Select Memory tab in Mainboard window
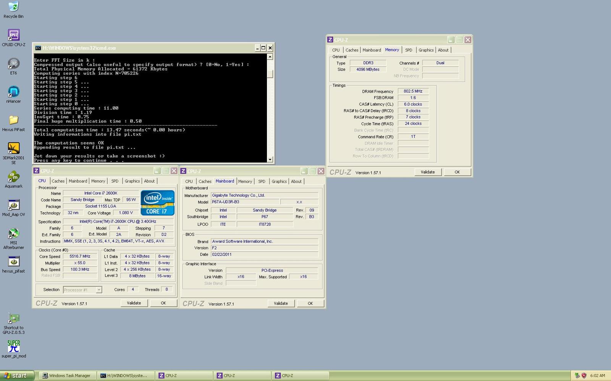Image resolution: width=611 pixels, height=381 pixels. 245,181
